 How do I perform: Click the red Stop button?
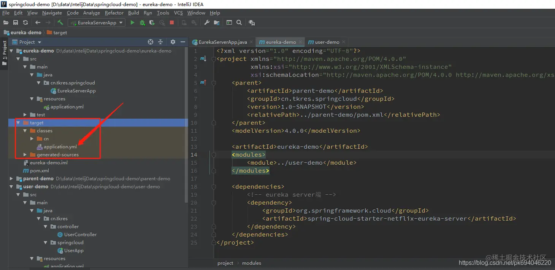point(172,23)
